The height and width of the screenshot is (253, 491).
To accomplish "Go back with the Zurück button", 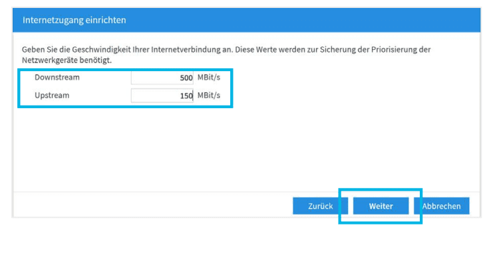I will (x=320, y=206).
